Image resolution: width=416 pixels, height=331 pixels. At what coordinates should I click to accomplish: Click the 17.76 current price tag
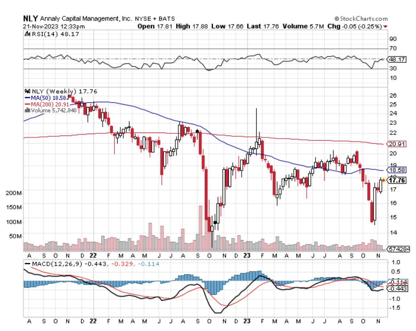click(397, 180)
